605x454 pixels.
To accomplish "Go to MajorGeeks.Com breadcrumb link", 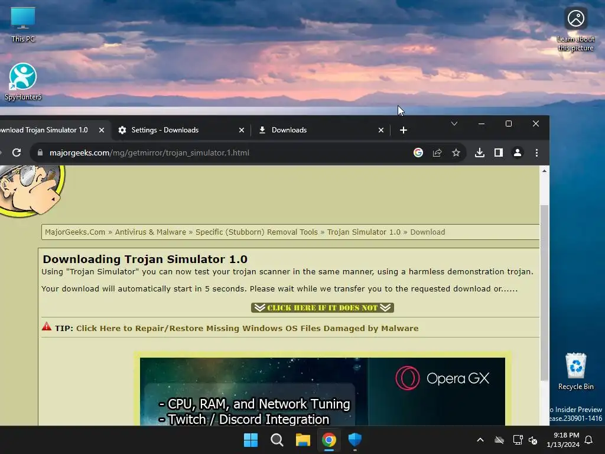I will tap(75, 232).
